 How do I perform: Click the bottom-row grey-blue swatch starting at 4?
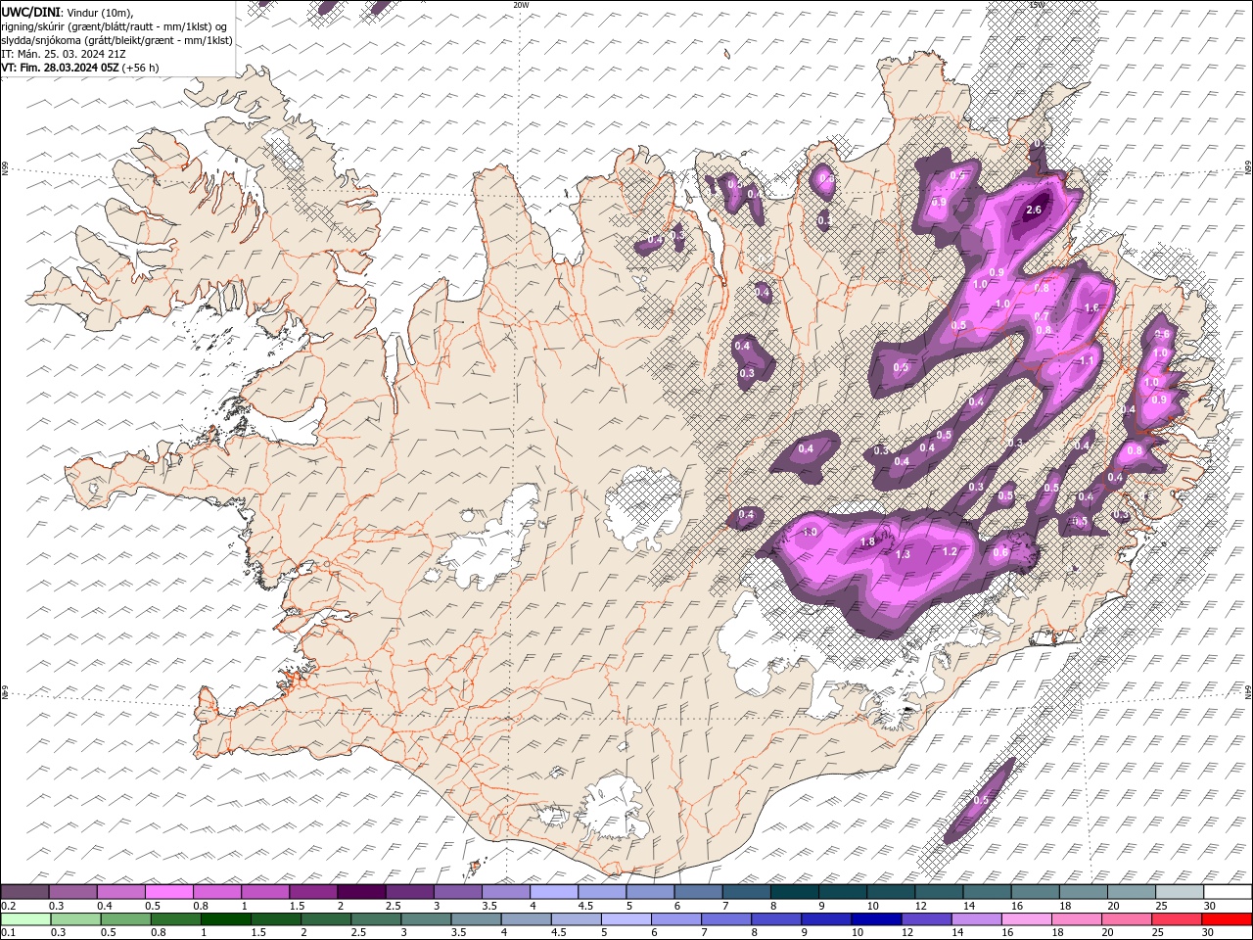click(526, 918)
